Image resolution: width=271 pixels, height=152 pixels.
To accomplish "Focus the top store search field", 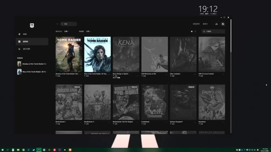I will [x=68, y=24].
